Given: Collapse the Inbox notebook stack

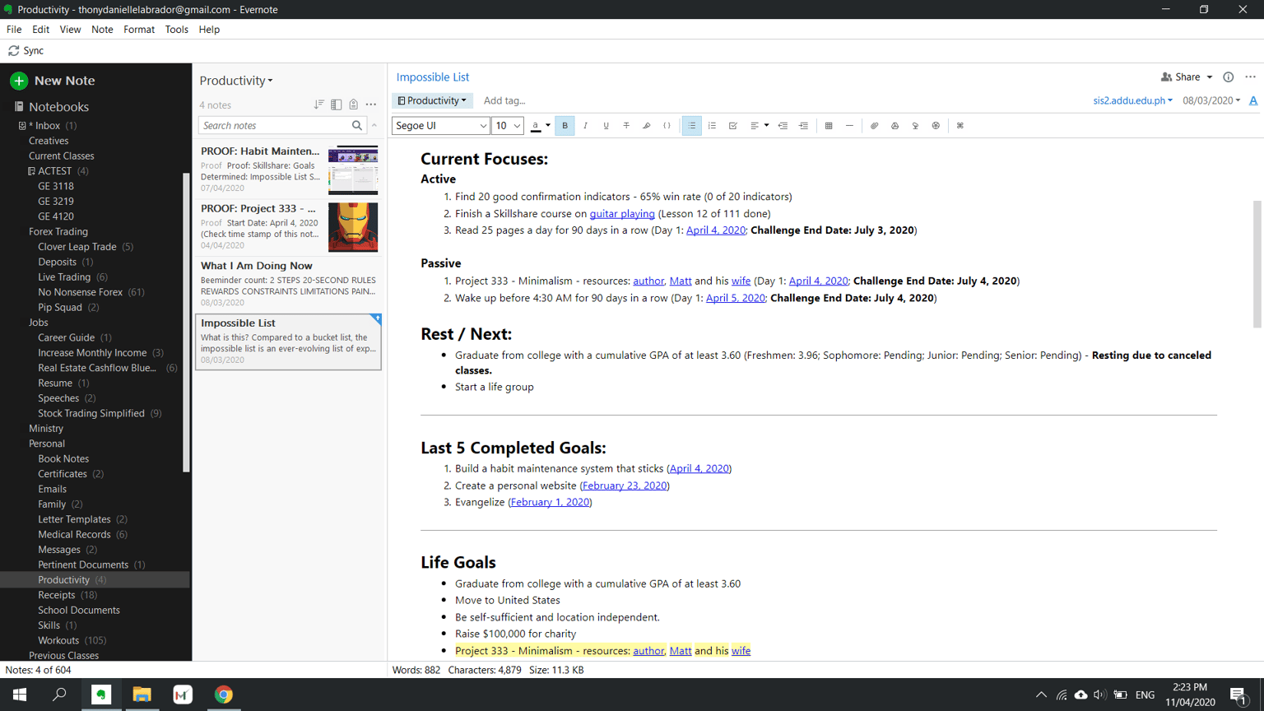Looking at the screenshot, I should click(22, 126).
